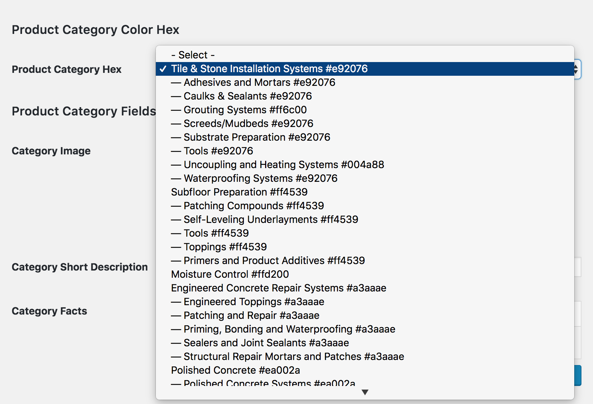Screen dimensions: 593x404
Task: Click the down arrow to scroll list
Action: [x=365, y=392]
